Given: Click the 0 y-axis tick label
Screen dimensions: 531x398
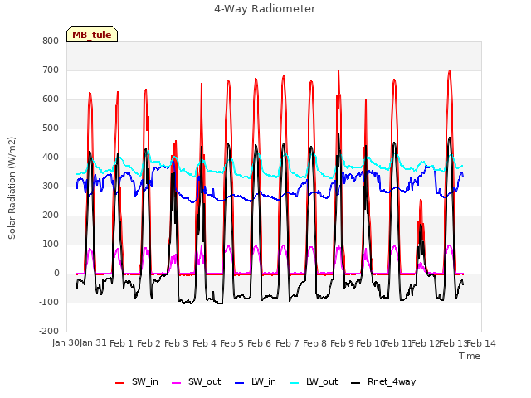Looking at the screenshot, I should (x=56, y=274).
